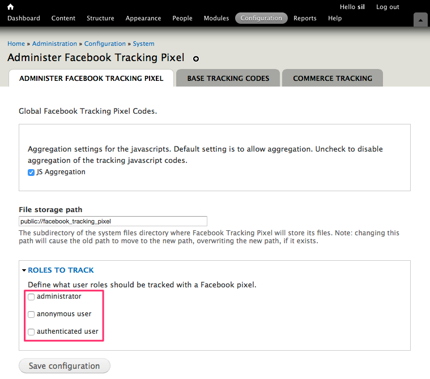Open the Modules page
430x379 pixels.
[216, 18]
